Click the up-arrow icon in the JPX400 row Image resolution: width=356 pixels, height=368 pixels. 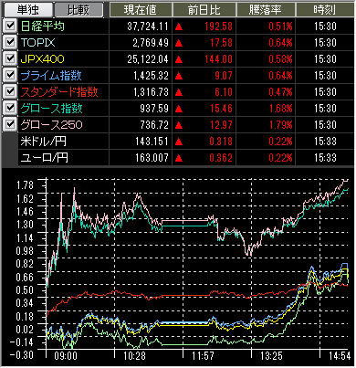click(x=179, y=59)
